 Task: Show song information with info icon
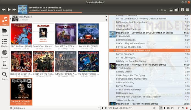pyautogui.click(x=182, y=10)
